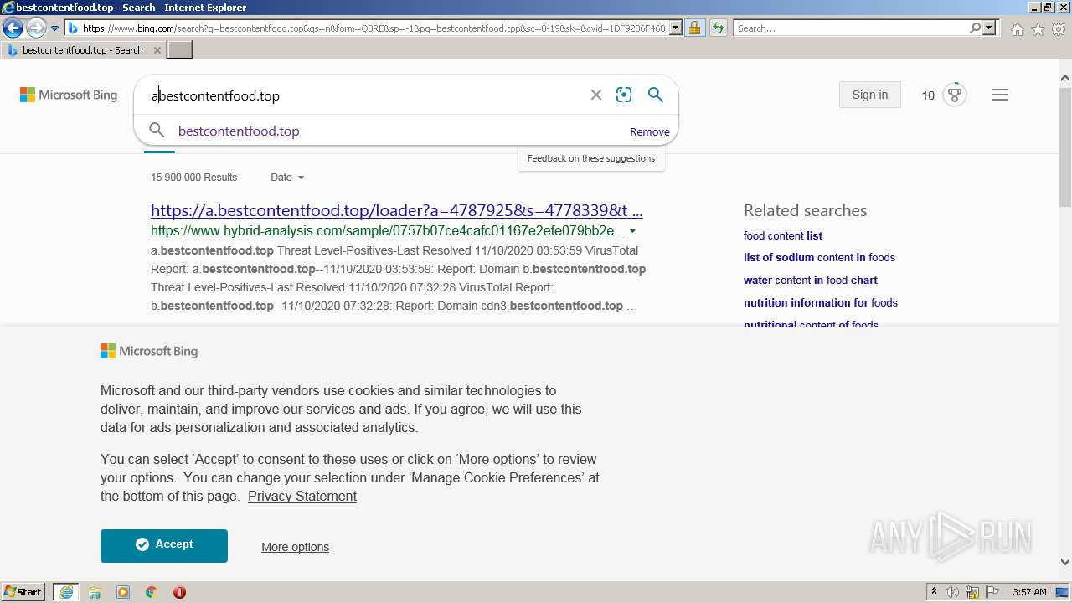
Task: Open the Tools gear icon
Action: click(1059, 29)
